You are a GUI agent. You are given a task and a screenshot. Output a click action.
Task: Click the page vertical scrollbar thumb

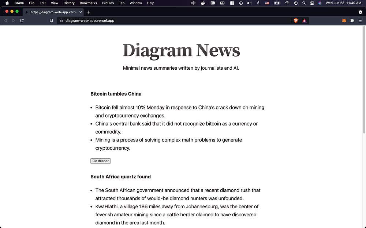point(364,80)
